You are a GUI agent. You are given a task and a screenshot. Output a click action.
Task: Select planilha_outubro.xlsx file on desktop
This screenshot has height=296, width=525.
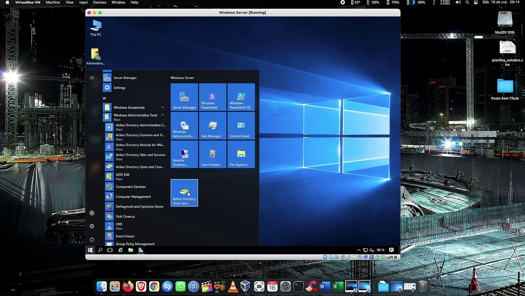(507, 54)
